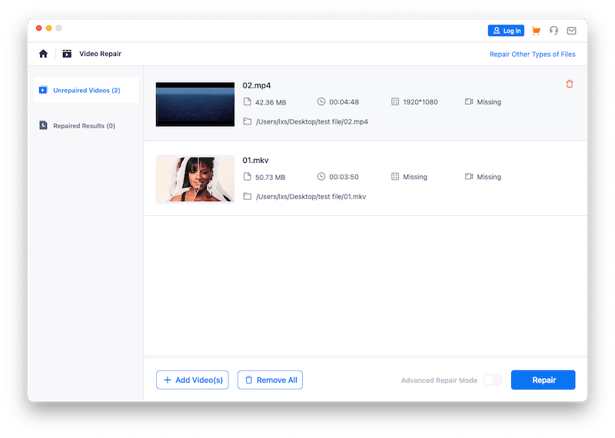
Task: Click the resolution icon in 01.mkv row
Action: pos(395,177)
